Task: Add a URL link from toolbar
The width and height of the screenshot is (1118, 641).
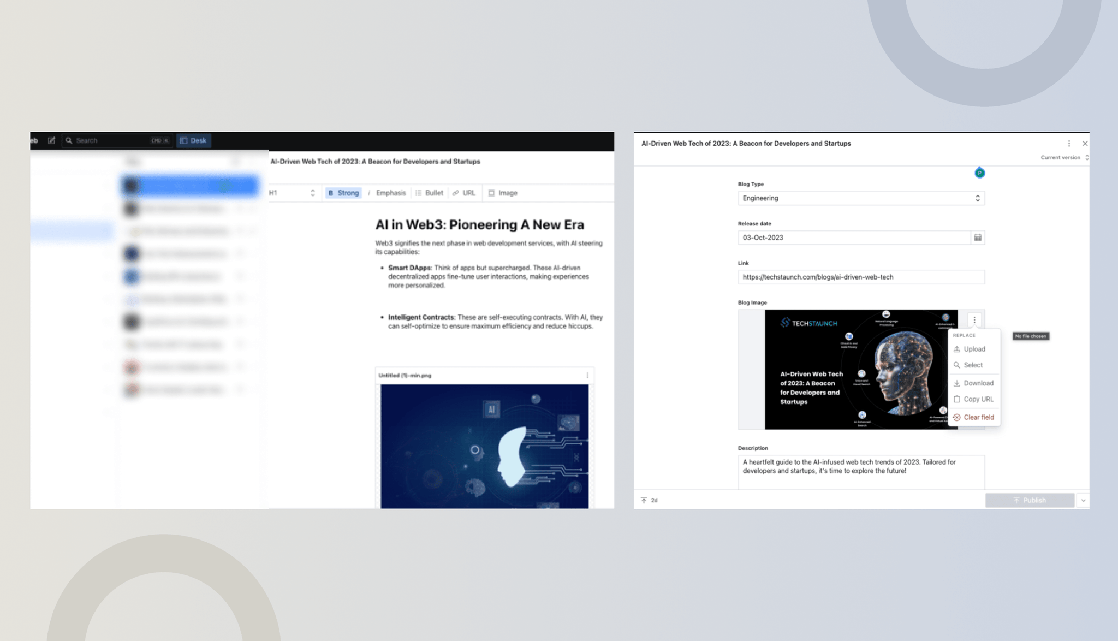Action: click(464, 193)
